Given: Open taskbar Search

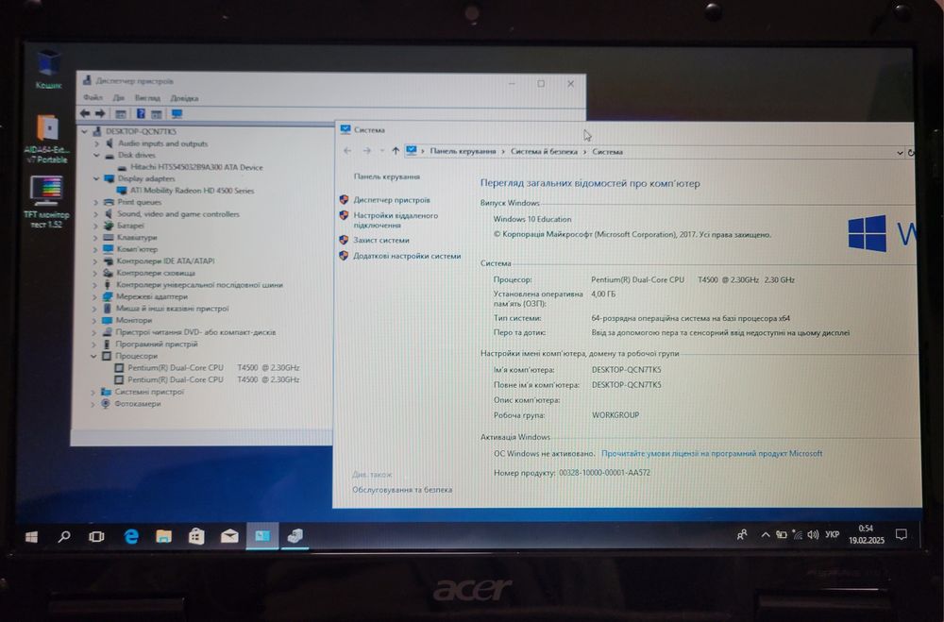Looking at the screenshot, I should coord(64,536).
